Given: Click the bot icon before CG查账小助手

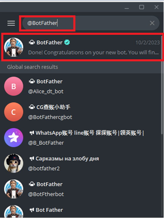Looking at the screenshot, I should pos(32,107).
